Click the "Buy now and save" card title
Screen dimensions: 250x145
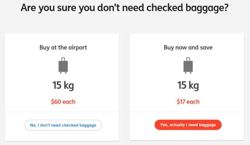tap(188, 48)
